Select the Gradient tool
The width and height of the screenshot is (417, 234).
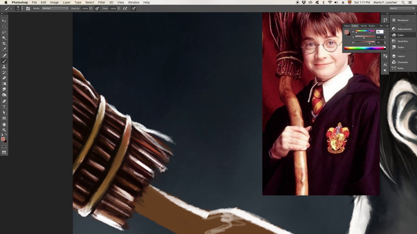pyautogui.click(x=4, y=84)
